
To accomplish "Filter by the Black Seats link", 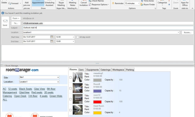I will tap(25, 89).
